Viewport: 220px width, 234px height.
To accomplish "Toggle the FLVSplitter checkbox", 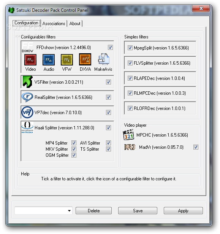I will click(130, 63).
